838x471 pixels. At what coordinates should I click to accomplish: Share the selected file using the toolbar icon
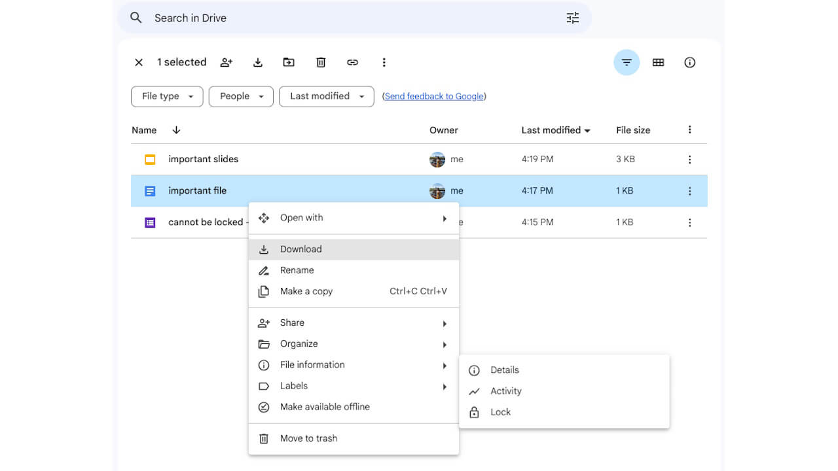226,62
